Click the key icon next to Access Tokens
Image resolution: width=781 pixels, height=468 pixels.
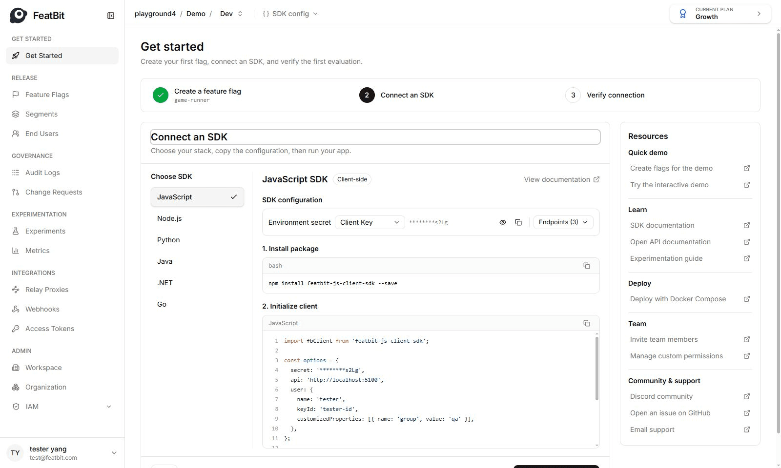tap(16, 329)
